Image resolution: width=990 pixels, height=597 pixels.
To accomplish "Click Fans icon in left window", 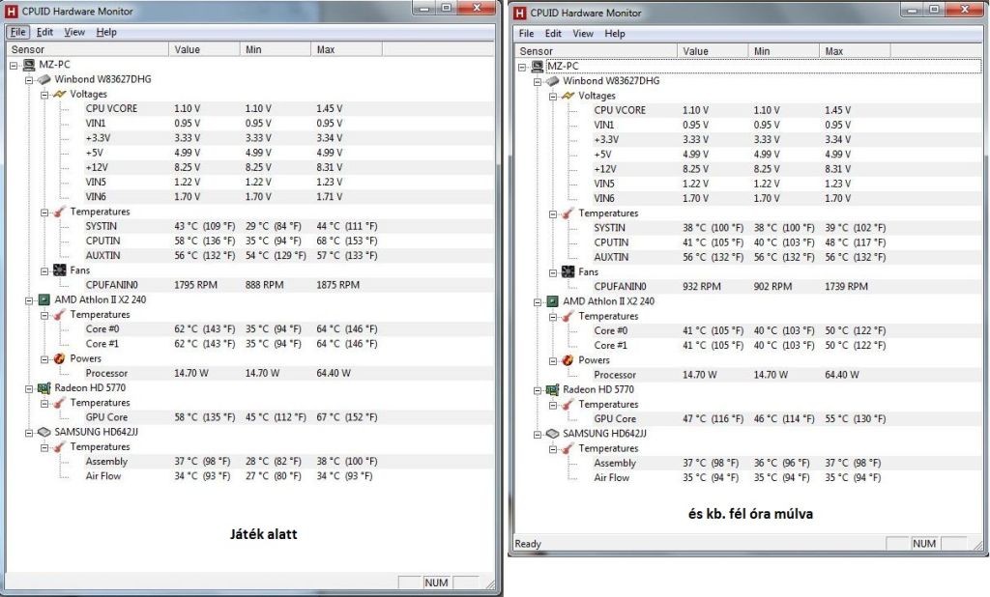I will pyautogui.click(x=59, y=270).
